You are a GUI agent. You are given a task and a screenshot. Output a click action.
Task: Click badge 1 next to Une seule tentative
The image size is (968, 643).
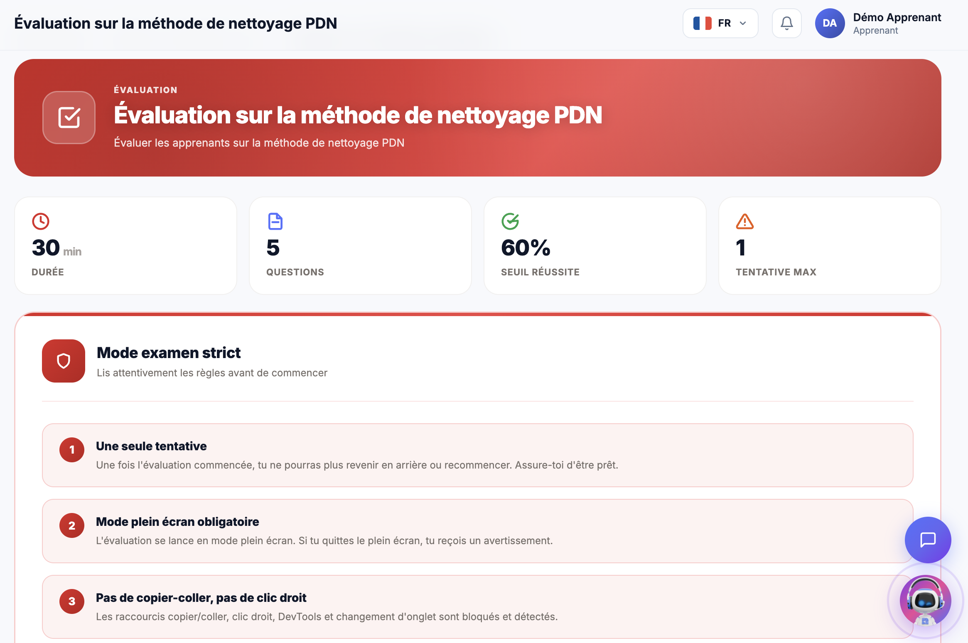coord(71,449)
